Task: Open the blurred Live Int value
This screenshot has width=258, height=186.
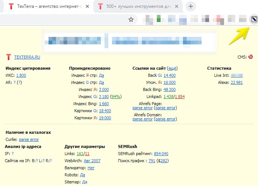Action: (x=237, y=75)
